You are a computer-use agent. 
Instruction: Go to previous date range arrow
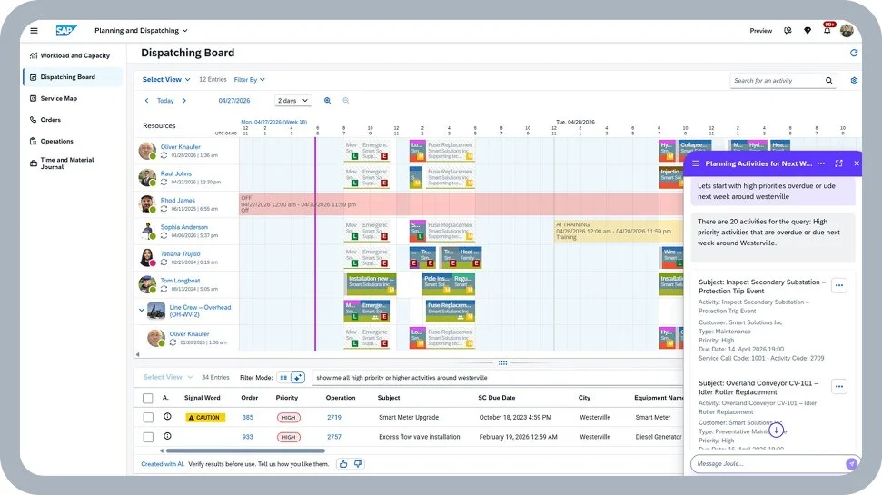click(147, 101)
